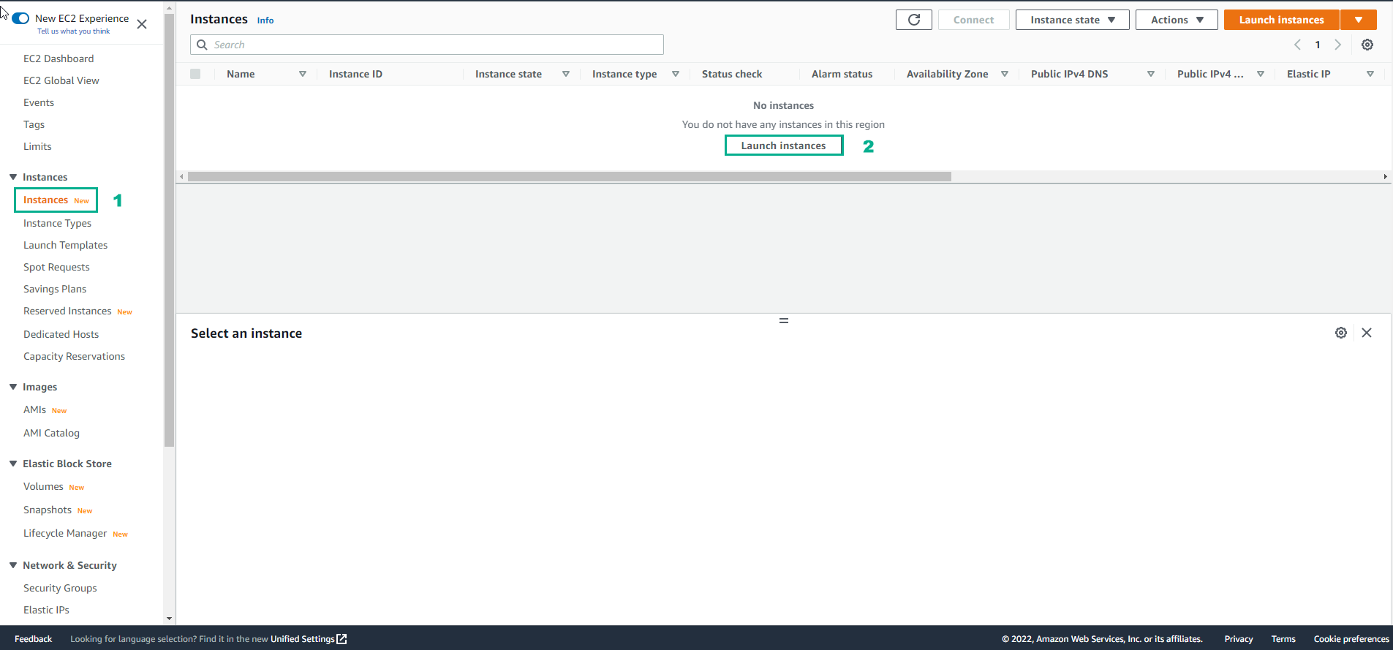Open AMI Catalog page
This screenshot has height=650, width=1393.
click(51, 433)
